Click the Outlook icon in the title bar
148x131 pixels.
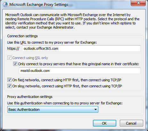(5, 4)
